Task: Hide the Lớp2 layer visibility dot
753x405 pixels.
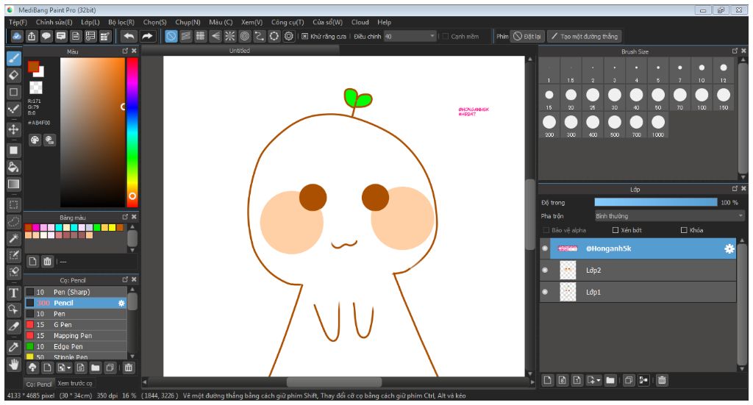Action: 545,270
